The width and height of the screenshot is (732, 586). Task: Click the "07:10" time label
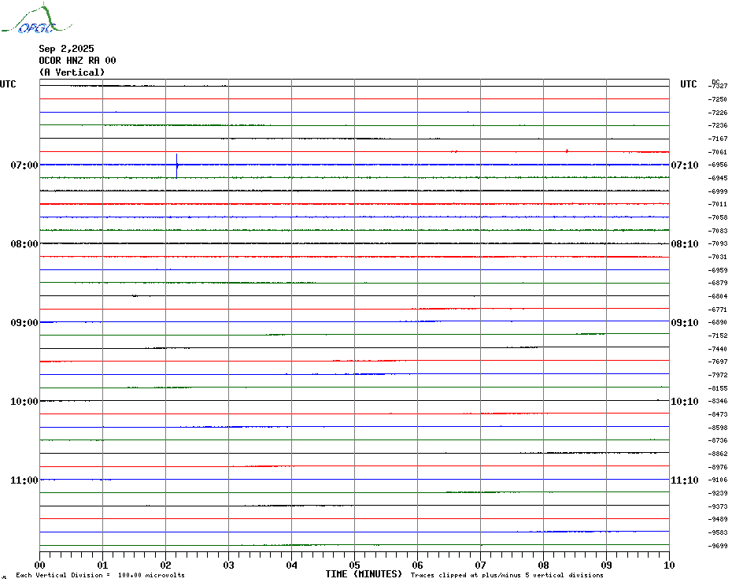coord(685,165)
